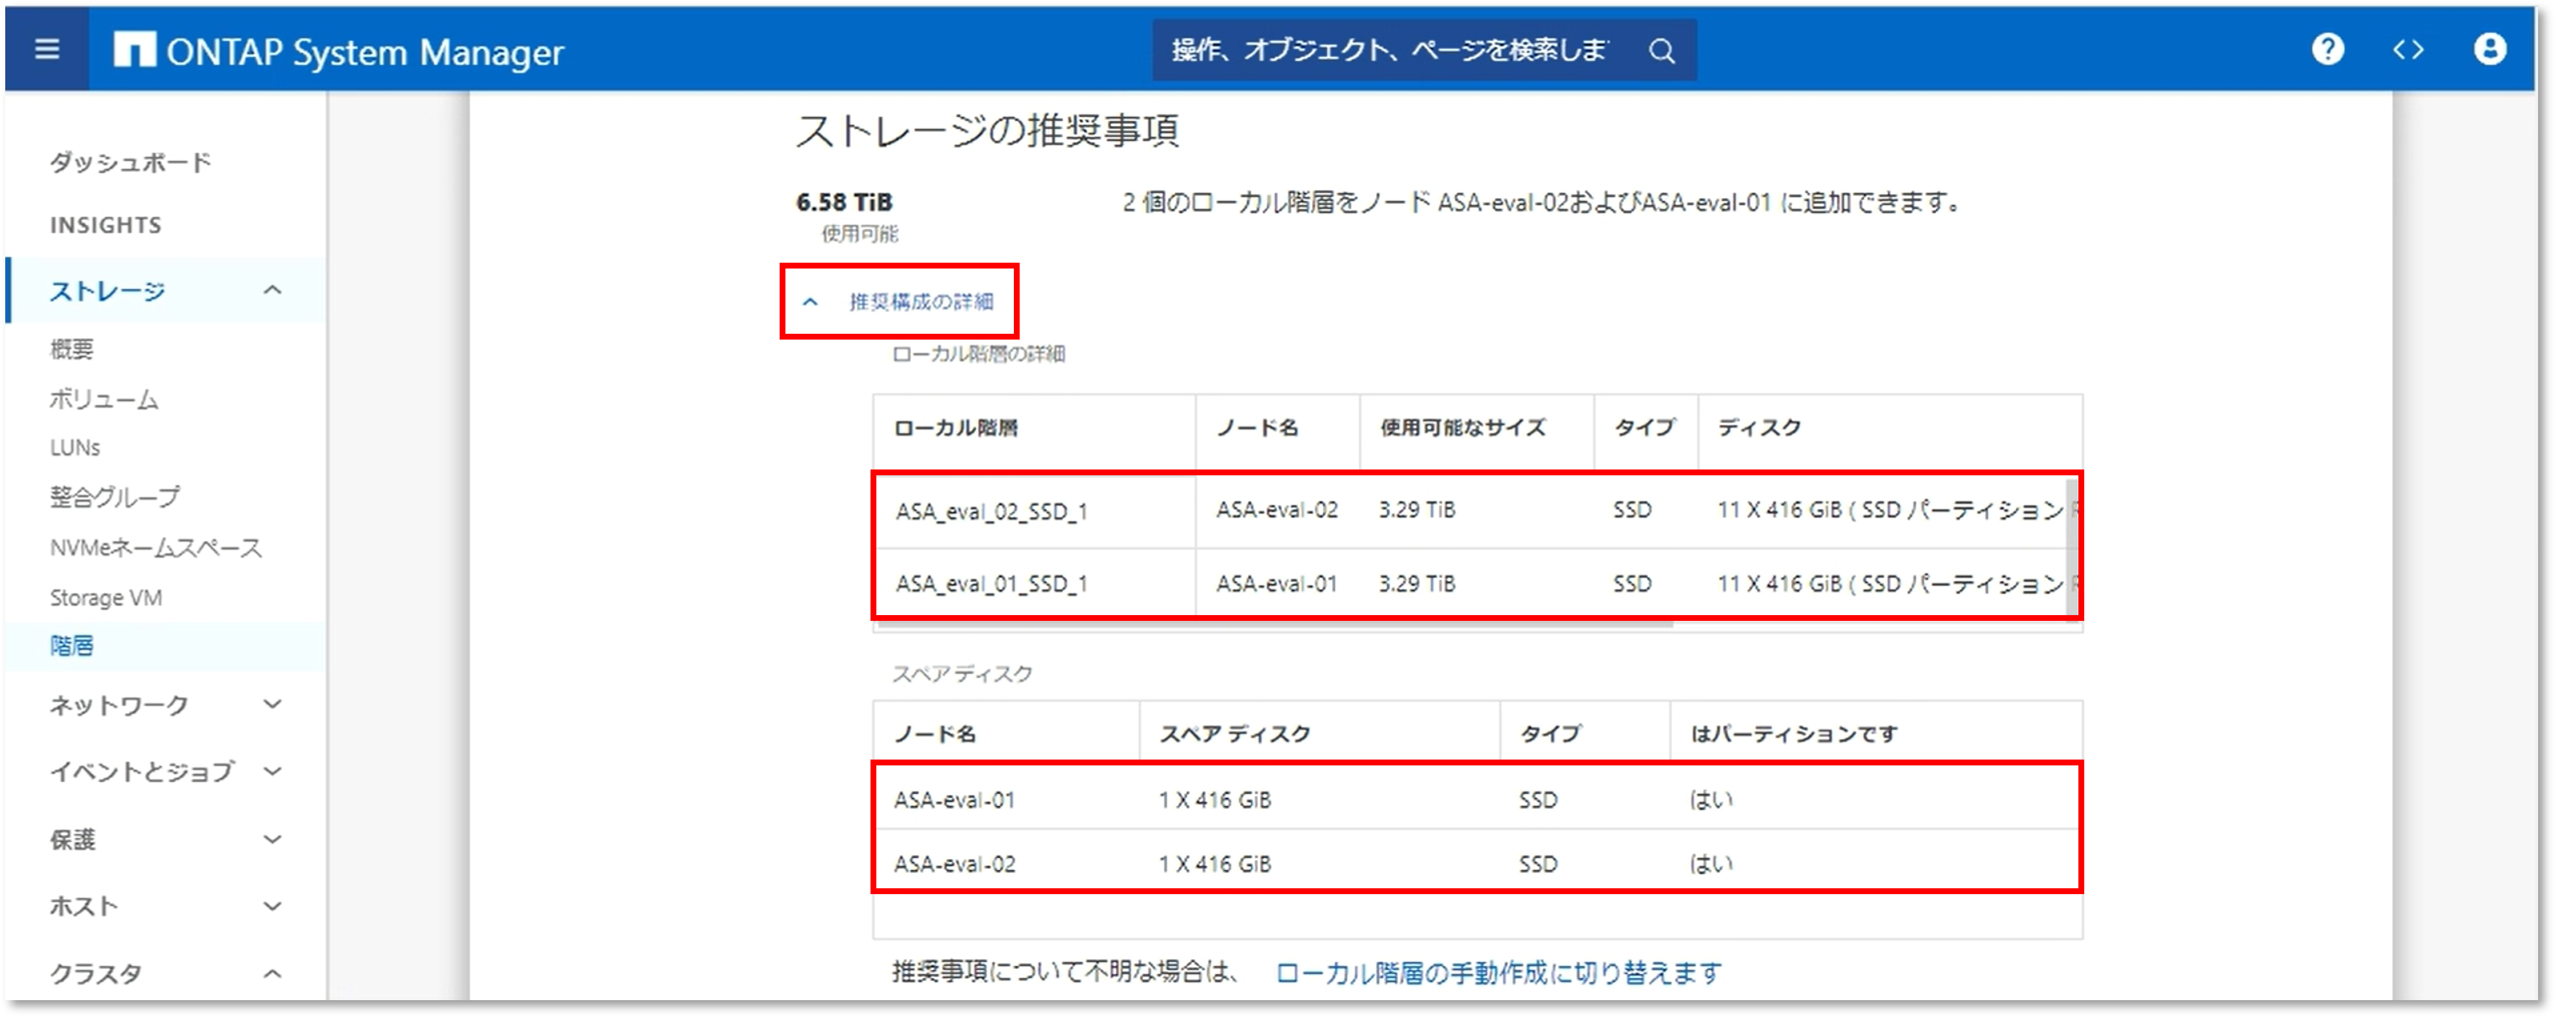
Task: Click horizontal scrollbar under local tier table
Action: pos(1275,624)
